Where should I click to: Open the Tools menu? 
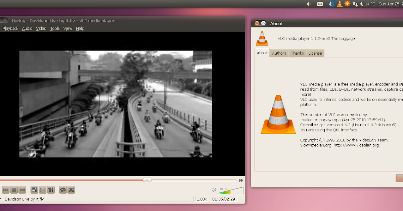click(55, 28)
